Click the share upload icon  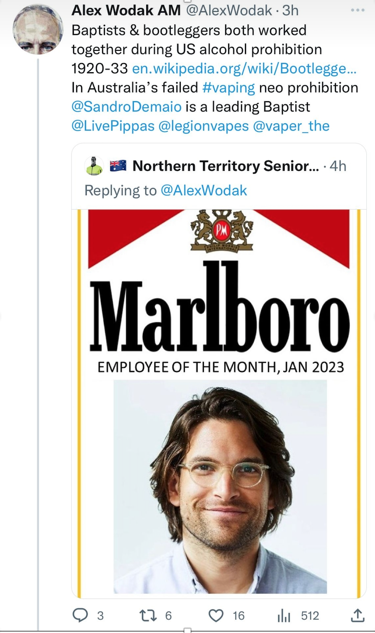(358, 615)
